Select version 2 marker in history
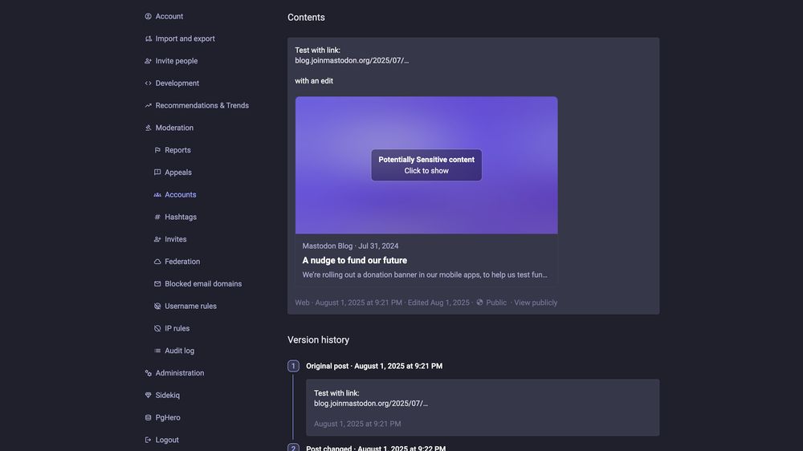The width and height of the screenshot is (803, 451). point(293,448)
